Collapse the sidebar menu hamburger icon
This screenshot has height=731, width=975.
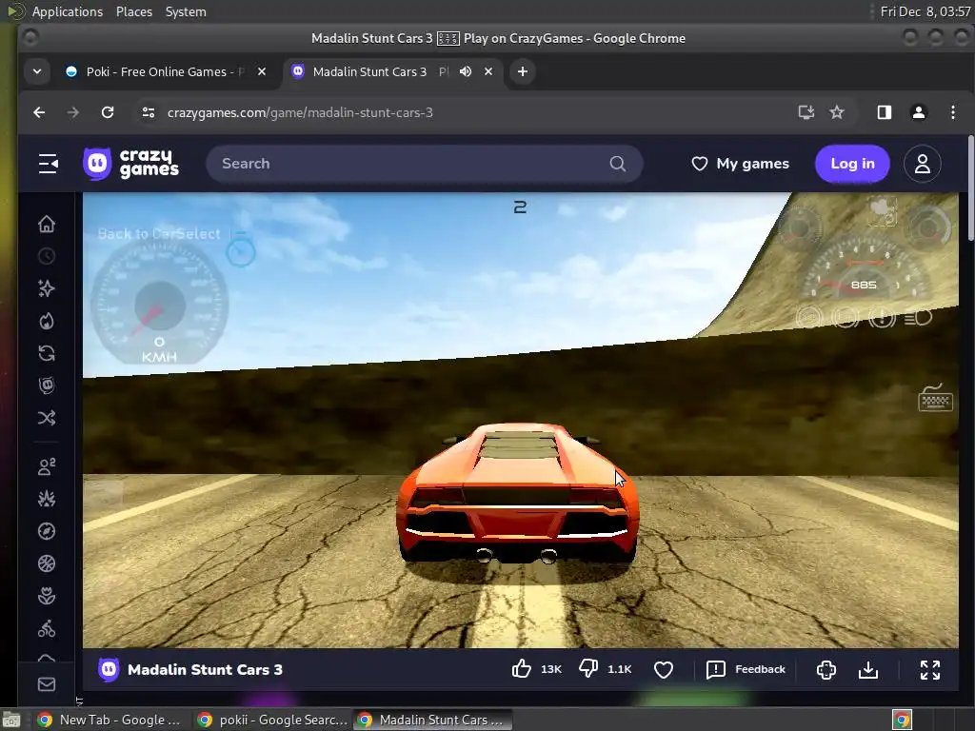coord(49,164)
